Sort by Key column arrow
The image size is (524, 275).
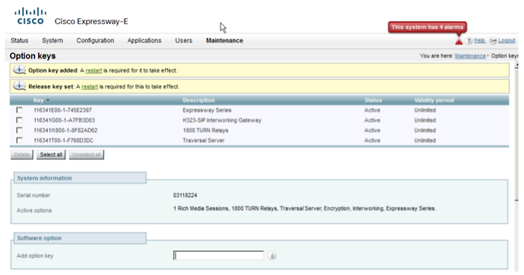click(x=48, y=100)
